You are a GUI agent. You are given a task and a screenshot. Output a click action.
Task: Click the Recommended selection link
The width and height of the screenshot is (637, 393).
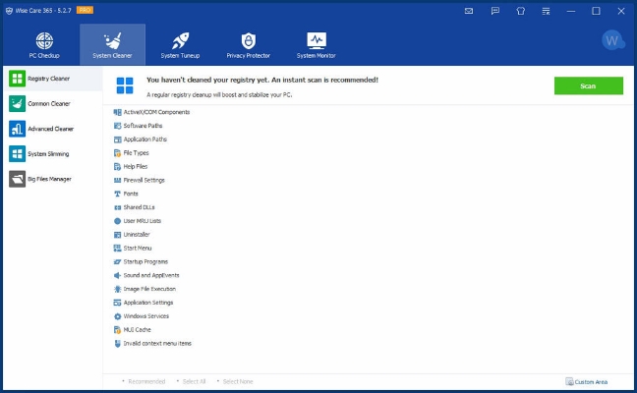click(x=146, y=381)
